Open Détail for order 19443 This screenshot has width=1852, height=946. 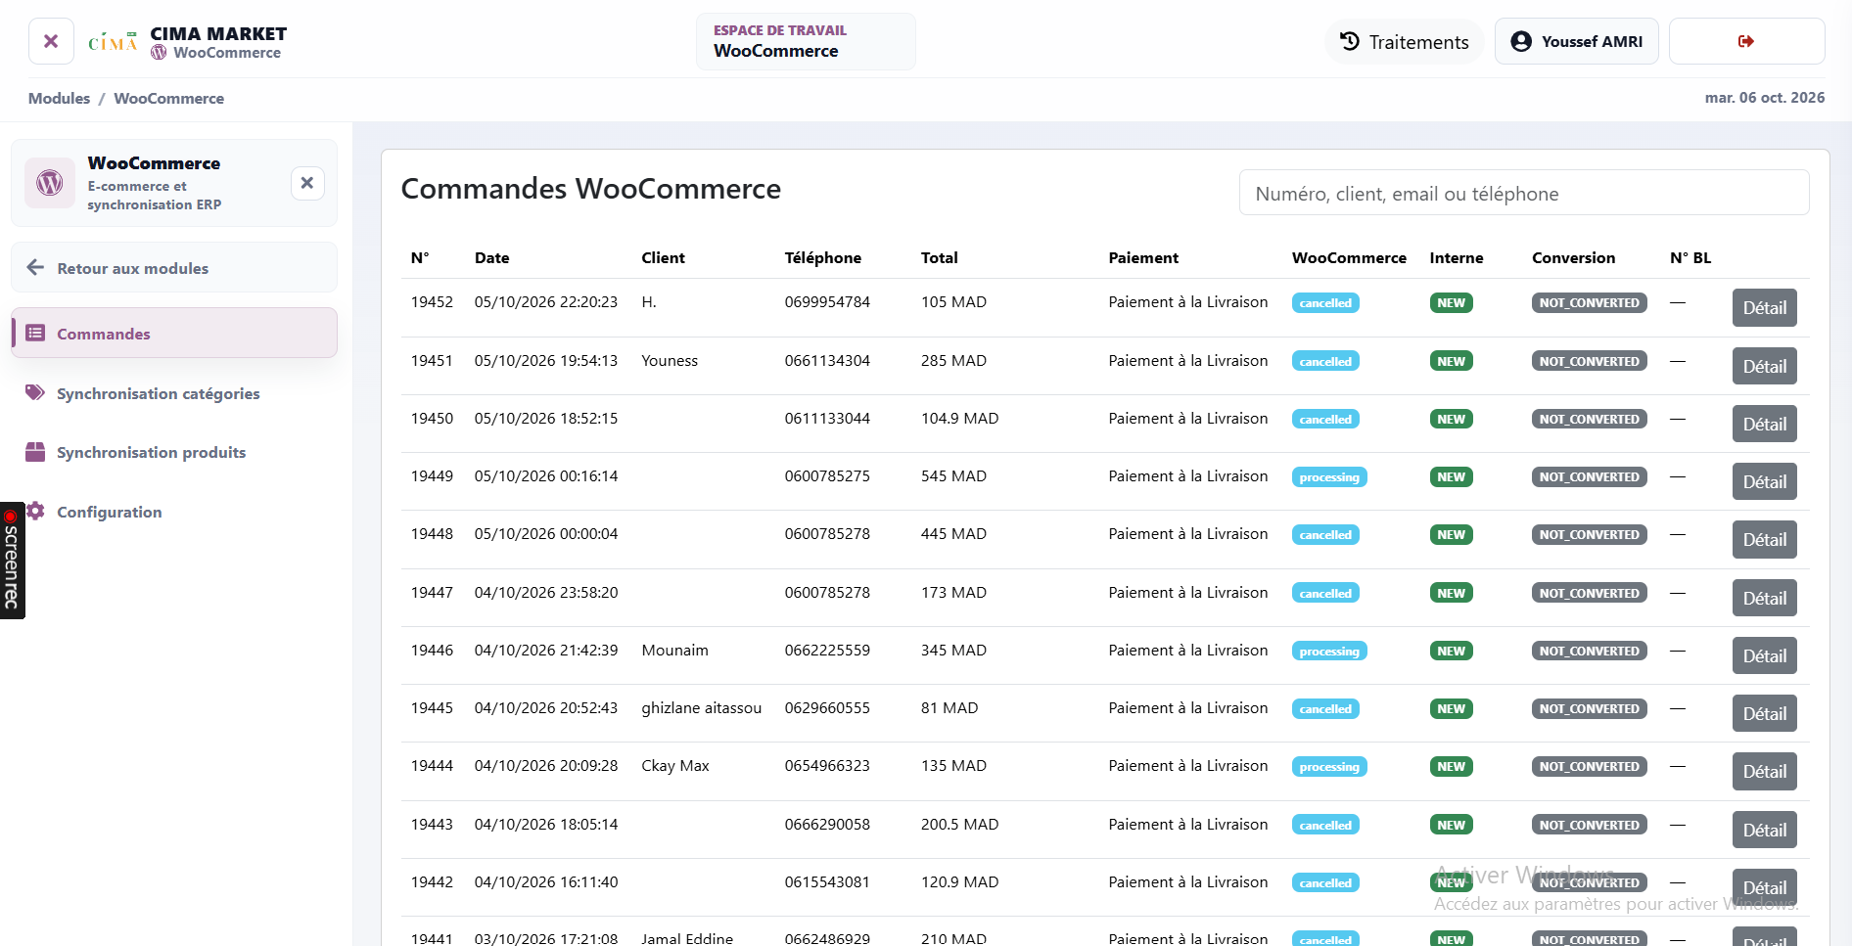(1764, 830)
